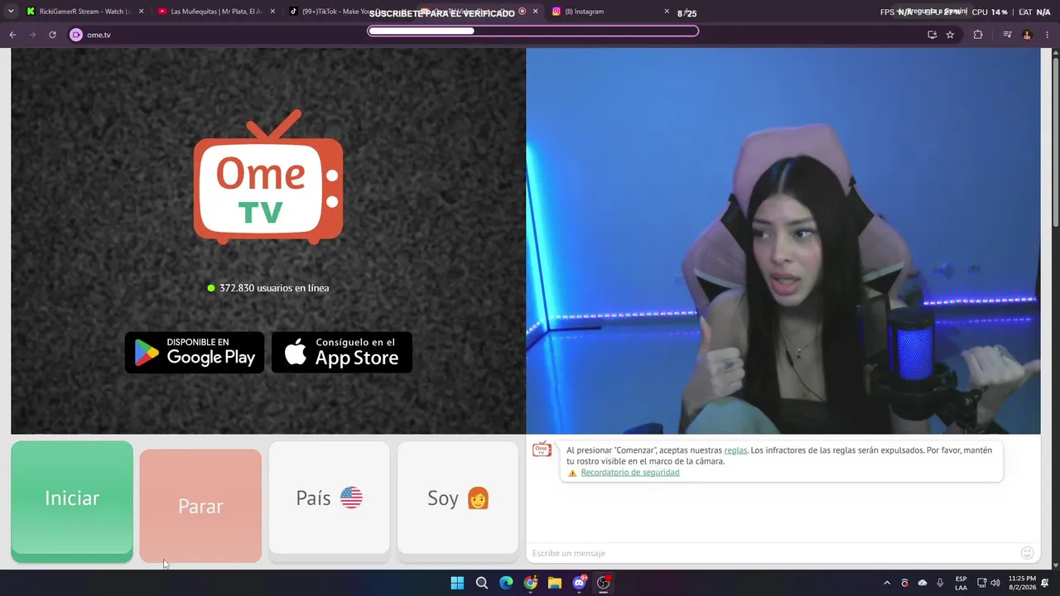Close the RickiGamerR Stream tab

coord(142,12)
